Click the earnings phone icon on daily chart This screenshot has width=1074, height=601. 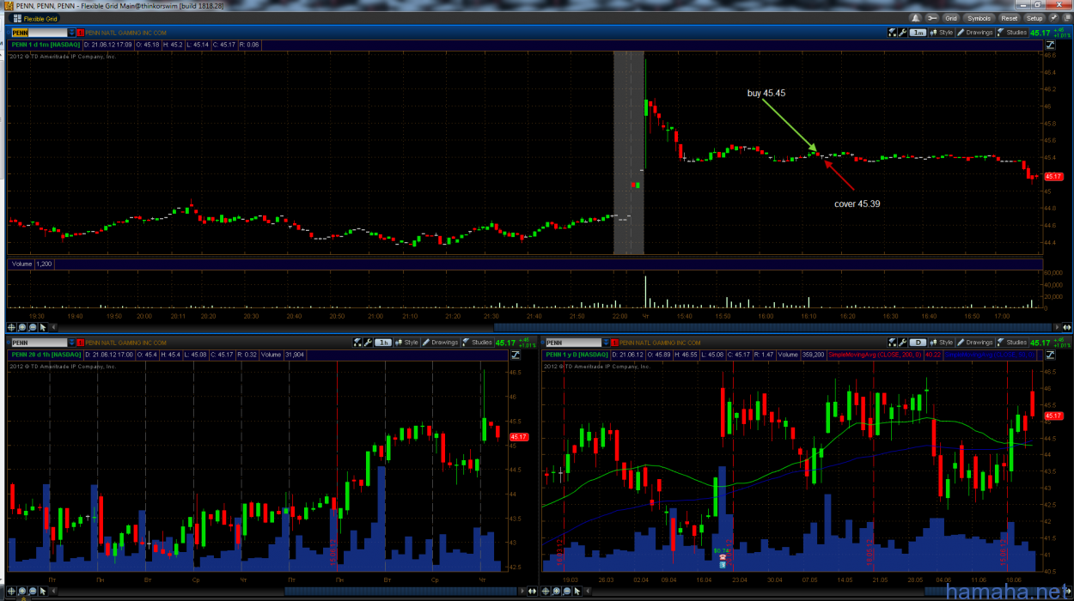[x=723, y=557]
